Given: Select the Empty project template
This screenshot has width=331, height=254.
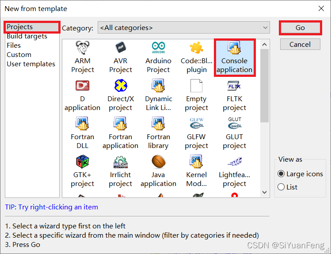Looking at the screenshot, I should 196,95.
